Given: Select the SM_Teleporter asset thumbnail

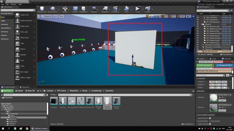Looking at the screenshot, I should click(x=81, y=101).
